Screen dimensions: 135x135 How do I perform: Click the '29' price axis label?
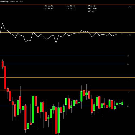click(x=128, y=64)
